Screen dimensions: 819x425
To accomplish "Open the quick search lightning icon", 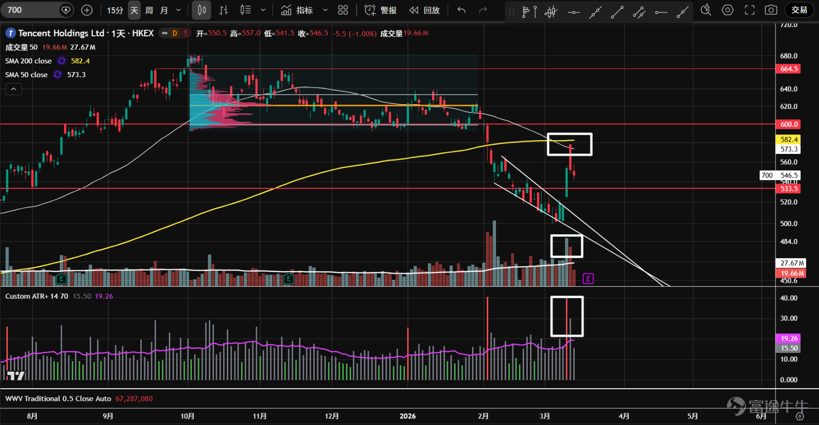I will click(x=706, y=10).
